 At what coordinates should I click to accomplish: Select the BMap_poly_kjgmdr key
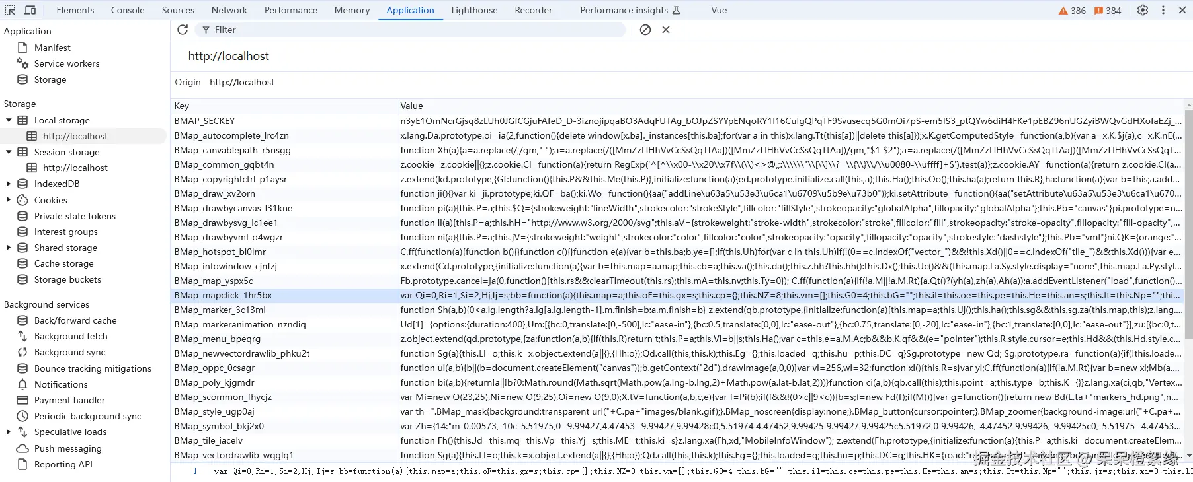[x=214, y=382]
